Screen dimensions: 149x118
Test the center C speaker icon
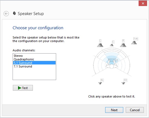(111, 45)
